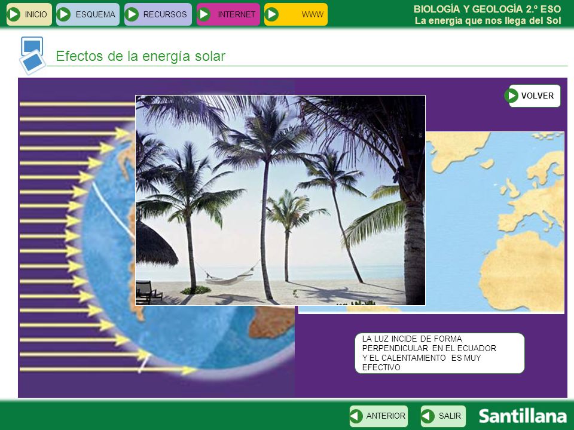This screenshot has width=574, height=430.
Task: Click the green arrow icon beside RECURSOS
Action: pyautogui.click(x=132, y=14)
